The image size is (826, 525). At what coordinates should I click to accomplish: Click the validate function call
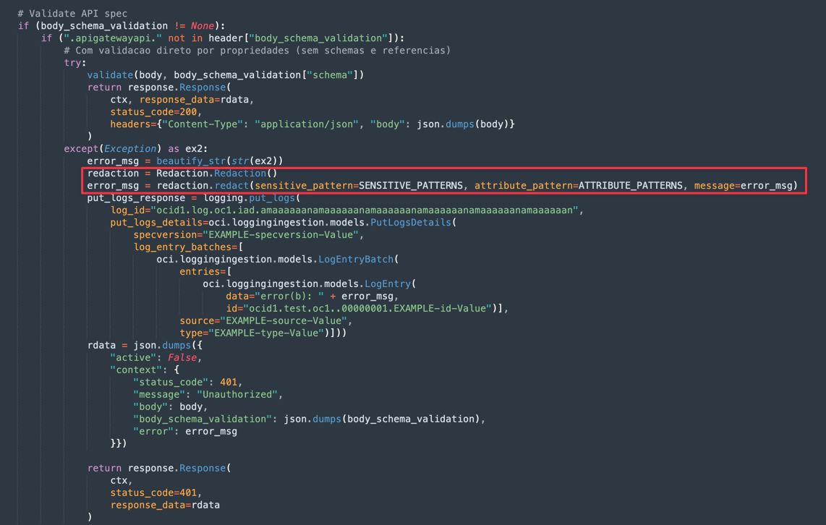point(110,75)
